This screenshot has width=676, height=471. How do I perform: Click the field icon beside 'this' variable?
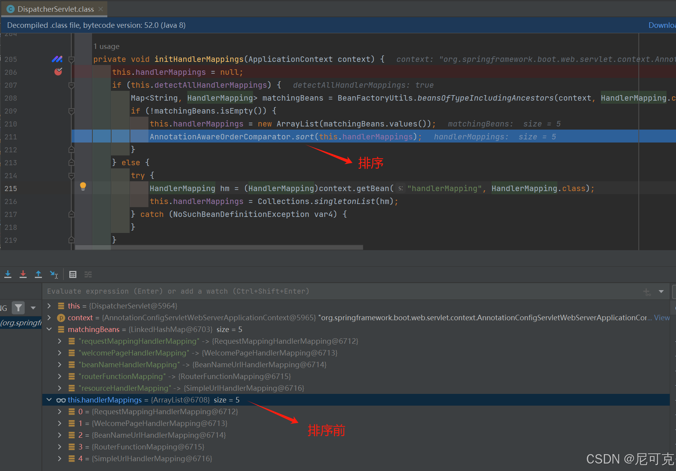[x=61, y=306]
